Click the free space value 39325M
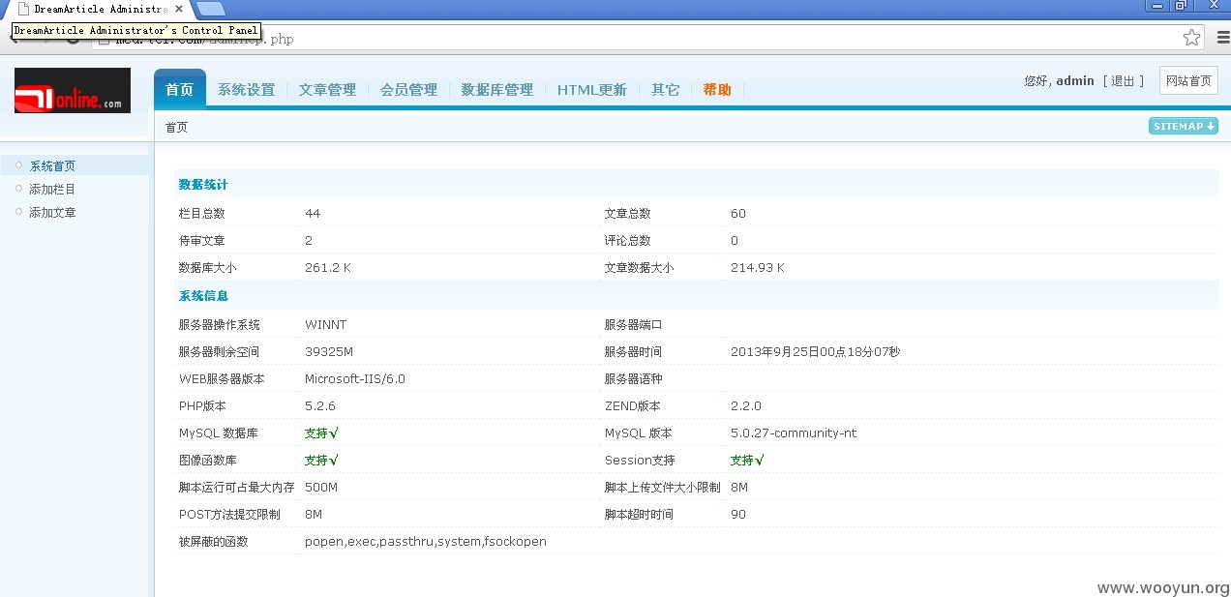 [x=329, y=351]
